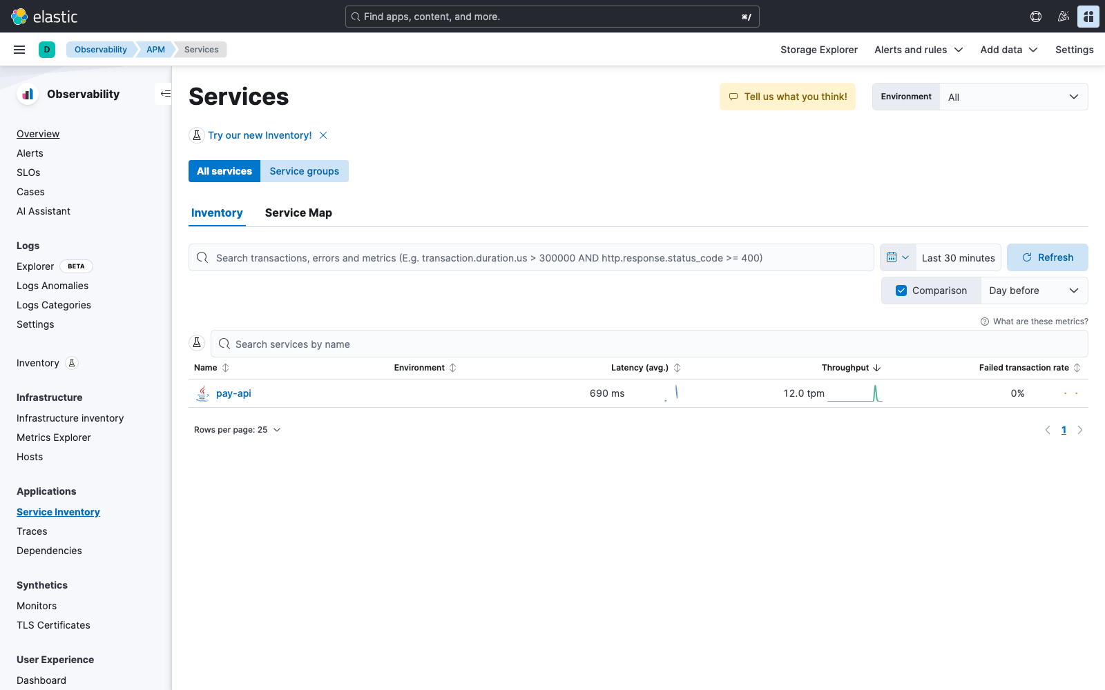Viewport: 1105px width, 690px height.
Task: Open the help menu lifebuoy icon
Action: [x=1036, y=17]
